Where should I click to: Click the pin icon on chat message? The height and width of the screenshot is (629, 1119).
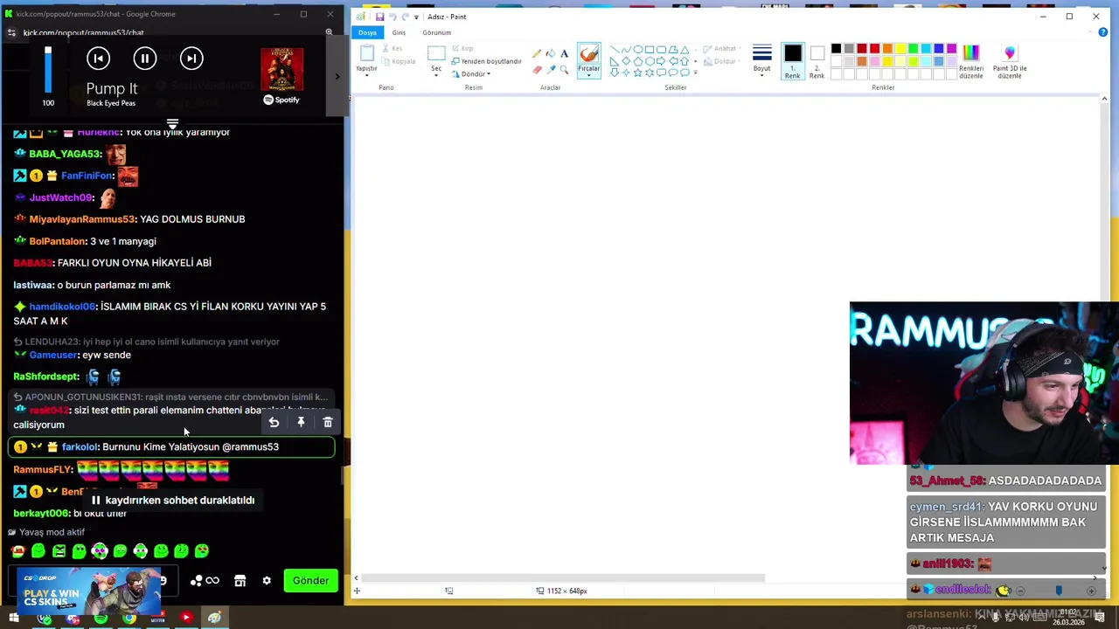click(301, 423)
